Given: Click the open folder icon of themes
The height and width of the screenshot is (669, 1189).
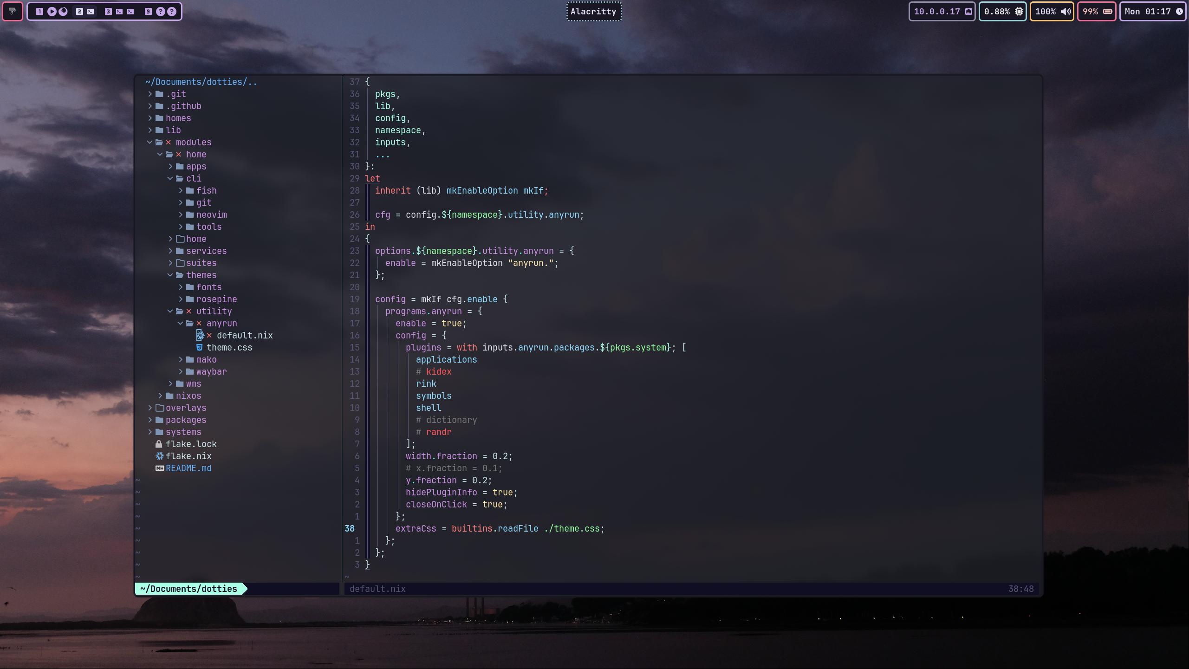Looking at the screenshot, I should pos(180,275).
